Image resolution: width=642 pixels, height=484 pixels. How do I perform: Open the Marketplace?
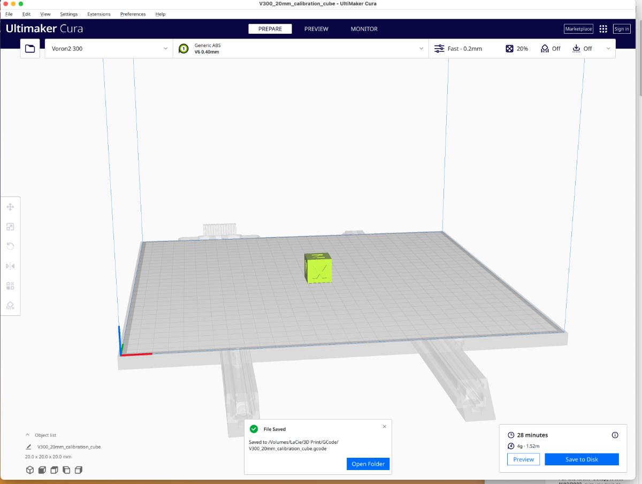pos(578,29)
